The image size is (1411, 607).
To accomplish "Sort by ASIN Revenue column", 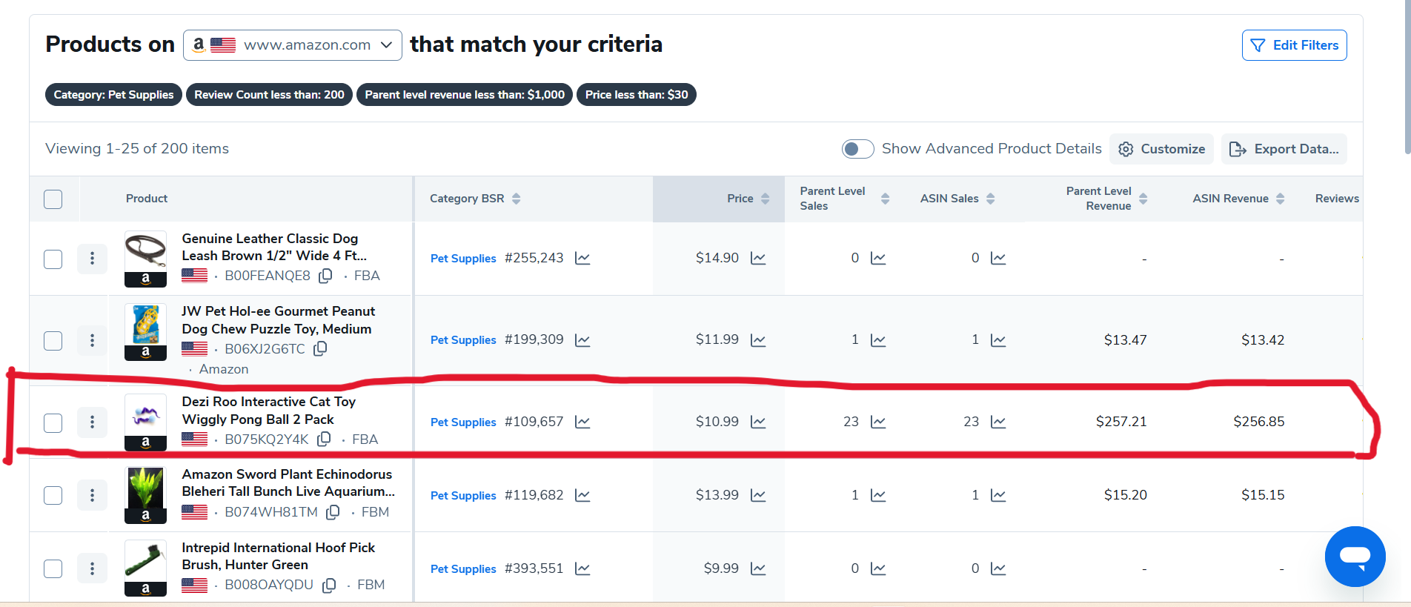I will pos(1280,199).
